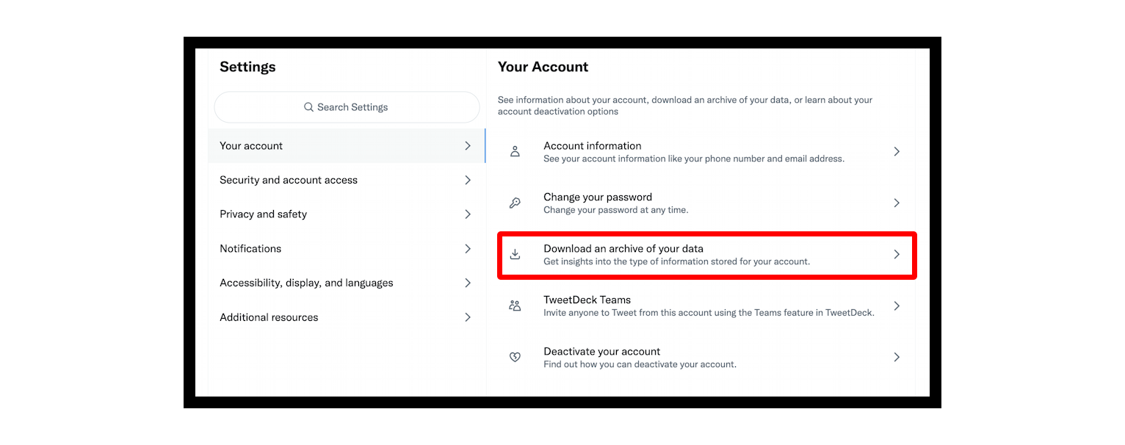
Task: Select the key icon for Change your password
Action: coord(515,203)
